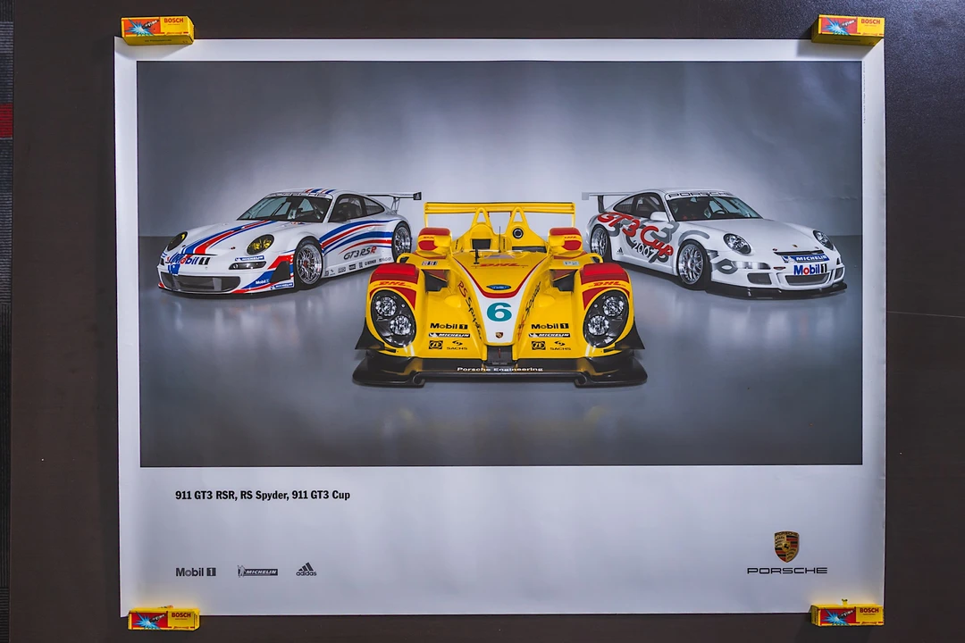Click the PORSCHE wordmark under the crest
This screenshot has width=965, height=643.
point(786,571)
